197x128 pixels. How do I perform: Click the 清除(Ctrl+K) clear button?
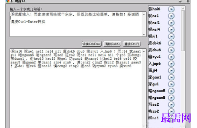click(112, 44)
